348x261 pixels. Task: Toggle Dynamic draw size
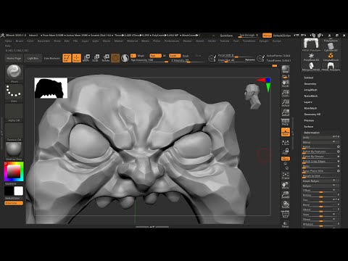coord(249,60)
